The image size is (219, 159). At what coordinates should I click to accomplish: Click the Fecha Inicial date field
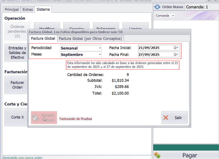click(x=155, y=48)
